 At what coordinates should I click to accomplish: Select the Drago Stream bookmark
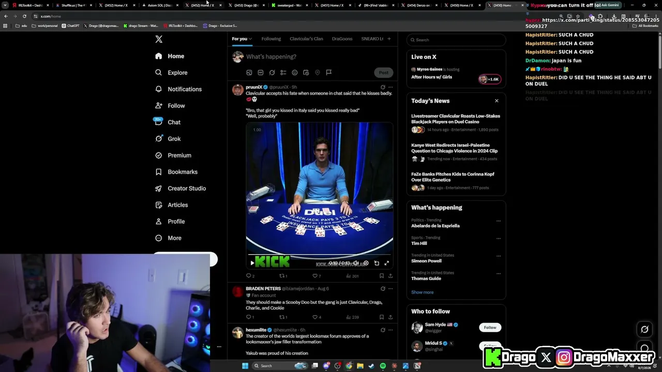(x=141, y=25)
